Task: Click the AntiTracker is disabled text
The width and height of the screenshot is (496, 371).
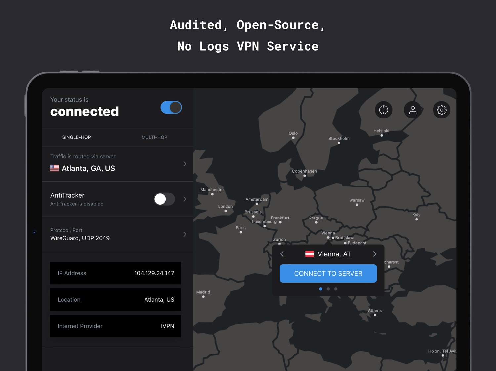Action: pos(77,204)
